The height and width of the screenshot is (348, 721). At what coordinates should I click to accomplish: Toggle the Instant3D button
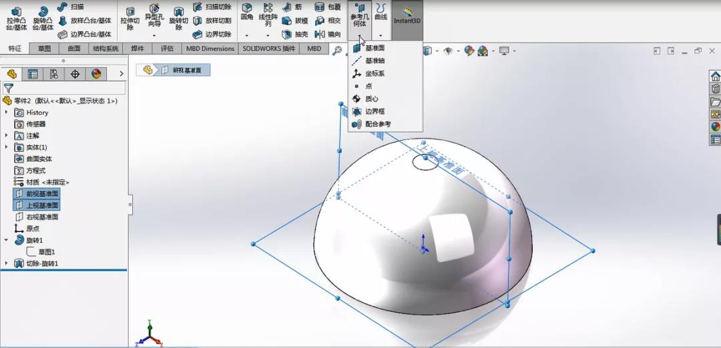[x=407, y=16]
